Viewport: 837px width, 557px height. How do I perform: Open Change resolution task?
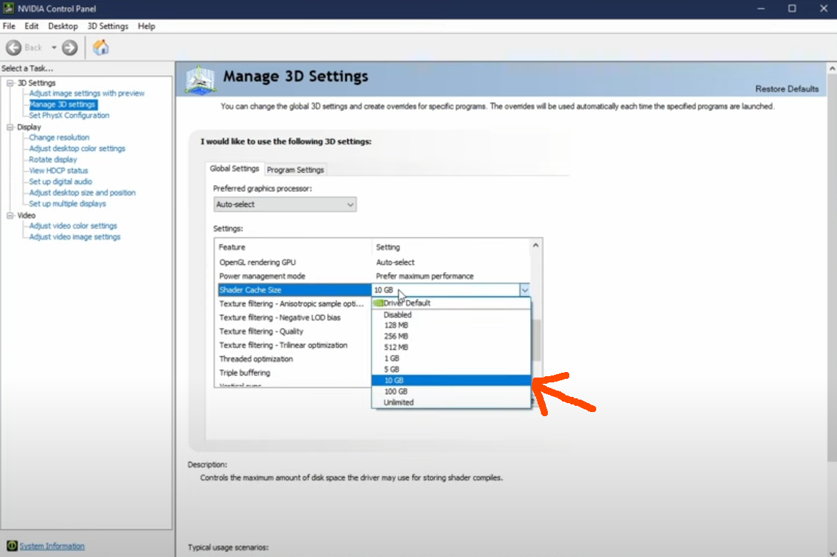click(59, 137)
